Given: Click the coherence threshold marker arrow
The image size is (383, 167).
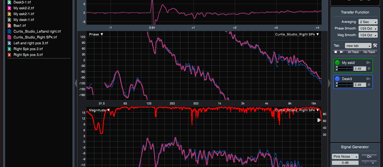Looking at the screenshot, I should 319,120.
